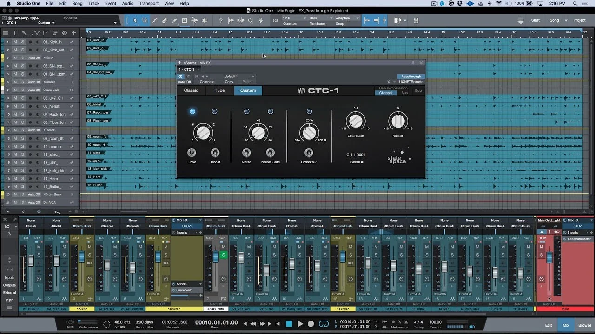Screen dimensions: 595x334
Task: Switch to the Tube preamp tab
Action: (219, 90)
